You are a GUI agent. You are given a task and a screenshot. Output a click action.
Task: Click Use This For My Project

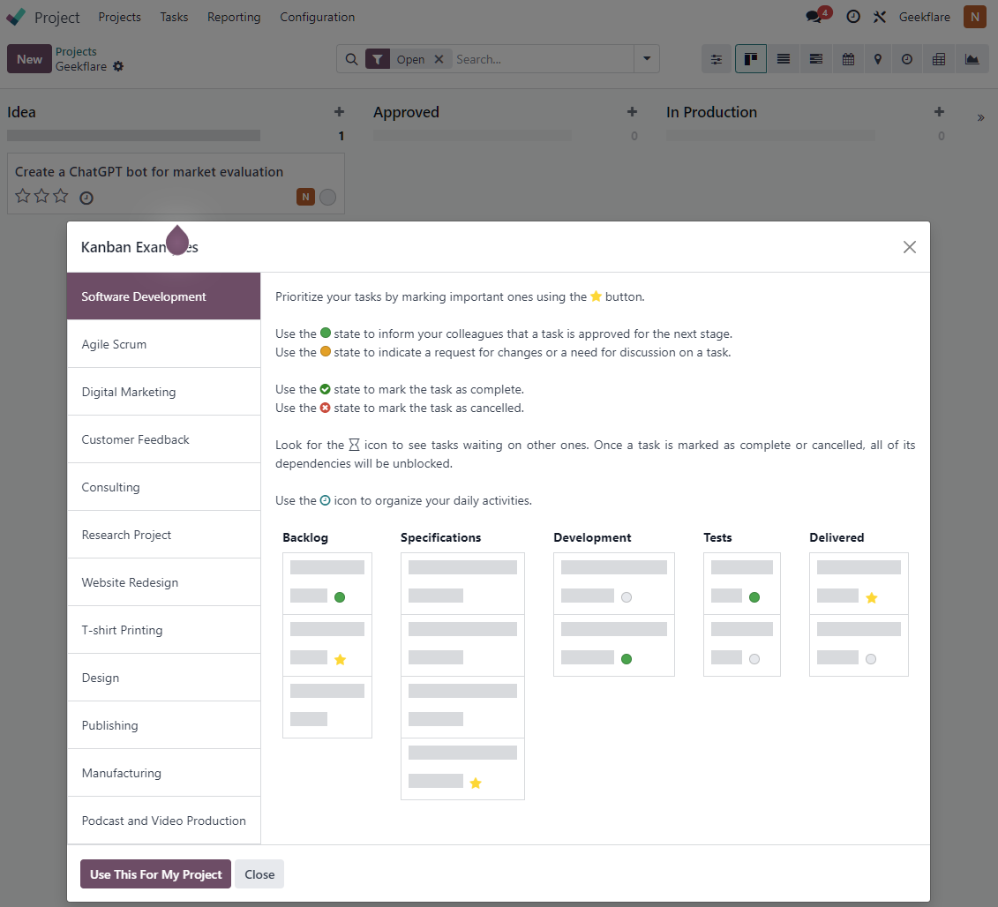(x=155, y=874)
